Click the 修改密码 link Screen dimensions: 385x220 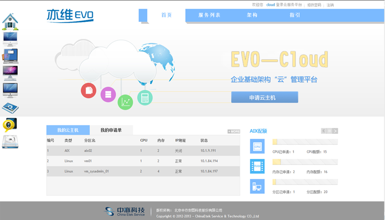[x=314, y=5]
